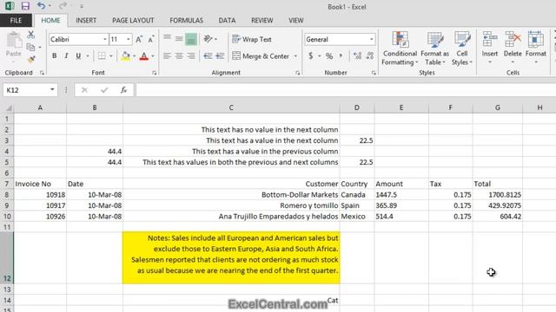Click the Borders icon
This screenshot has height=312, width=556.
click(102, 55)
